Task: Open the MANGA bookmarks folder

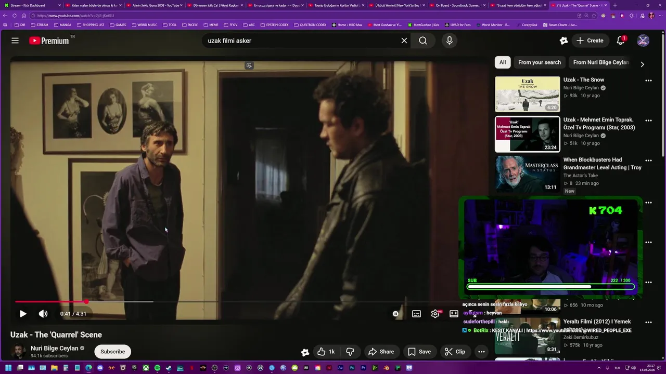Action: 62,25
